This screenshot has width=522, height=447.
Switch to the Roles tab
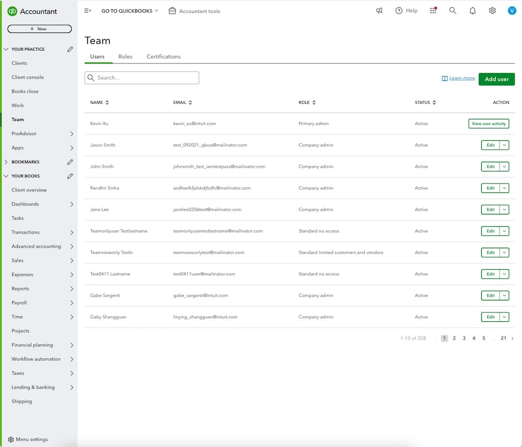[125, 56]
